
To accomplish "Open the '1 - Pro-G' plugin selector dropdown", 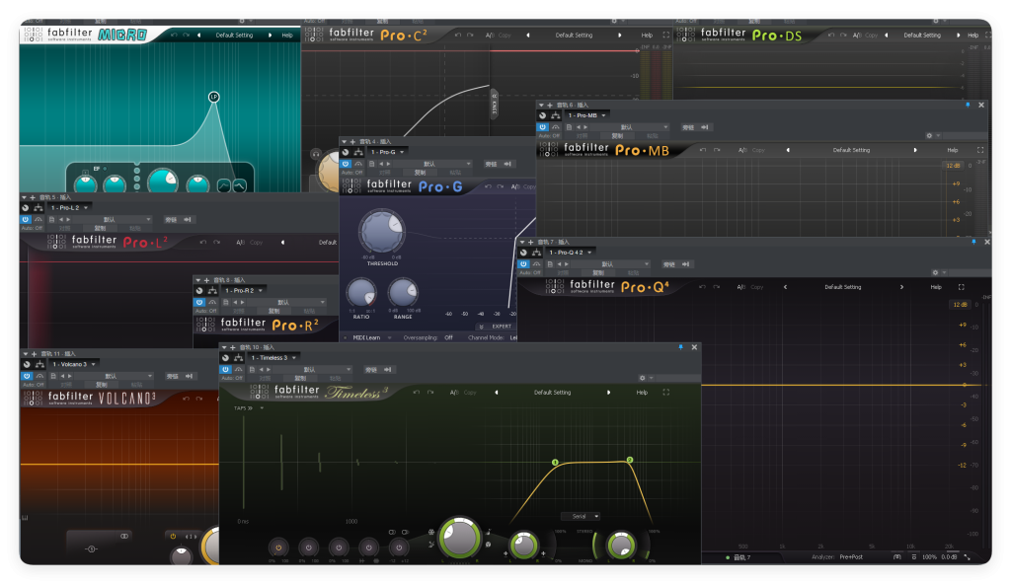I will point(387,152).
